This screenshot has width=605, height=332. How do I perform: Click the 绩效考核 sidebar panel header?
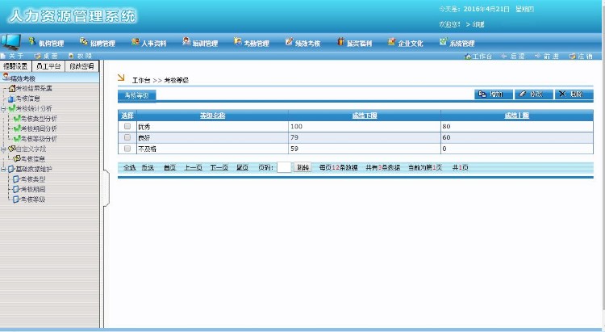point(50,78)
